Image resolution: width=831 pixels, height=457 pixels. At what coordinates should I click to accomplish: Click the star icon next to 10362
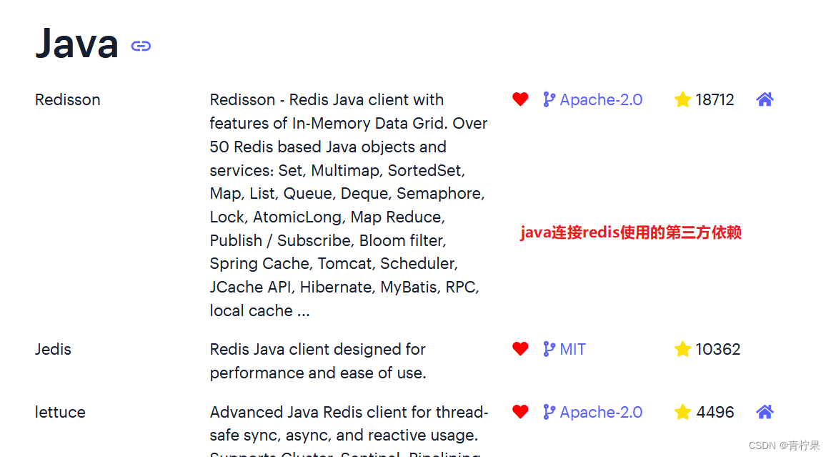682,349
